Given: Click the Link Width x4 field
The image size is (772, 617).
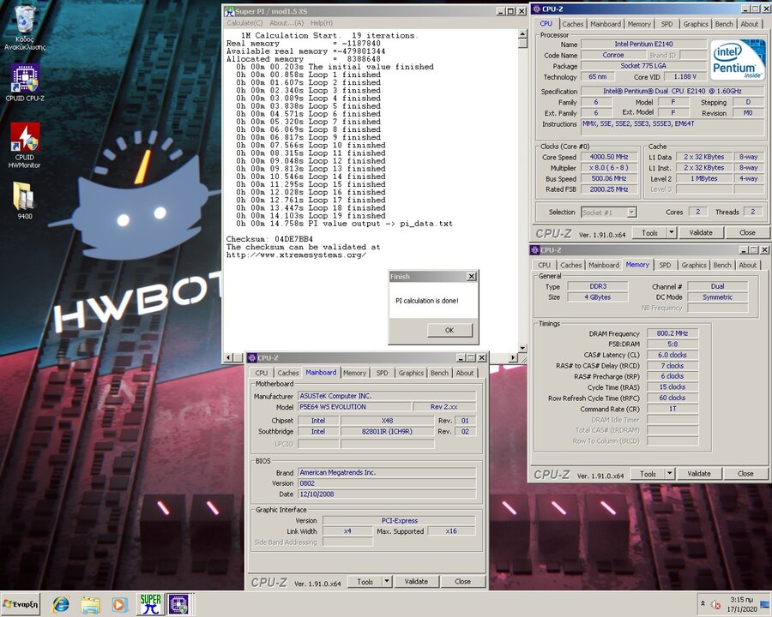Looking at the screenshot, I should coord(347,531).
